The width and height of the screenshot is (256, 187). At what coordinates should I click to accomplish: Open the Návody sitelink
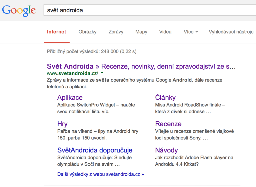click(166, 150)
